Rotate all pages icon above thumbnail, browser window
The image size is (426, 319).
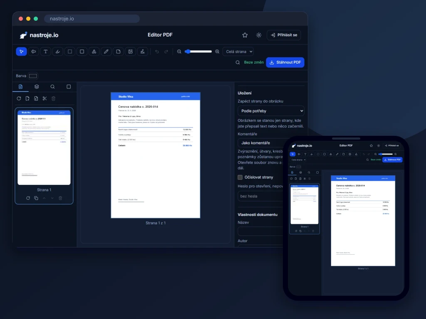19,98
